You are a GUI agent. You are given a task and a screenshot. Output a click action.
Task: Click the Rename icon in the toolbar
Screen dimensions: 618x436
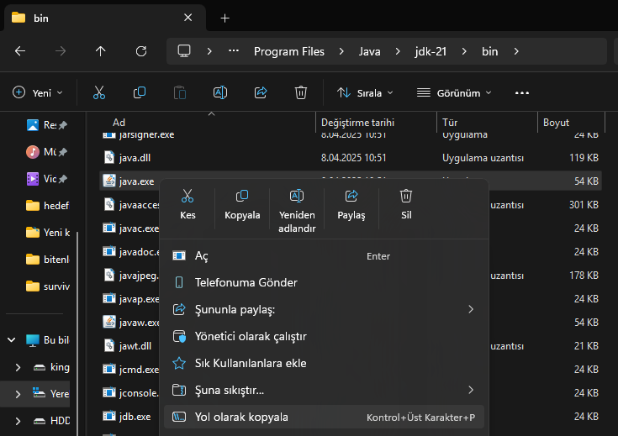[220, 93]
